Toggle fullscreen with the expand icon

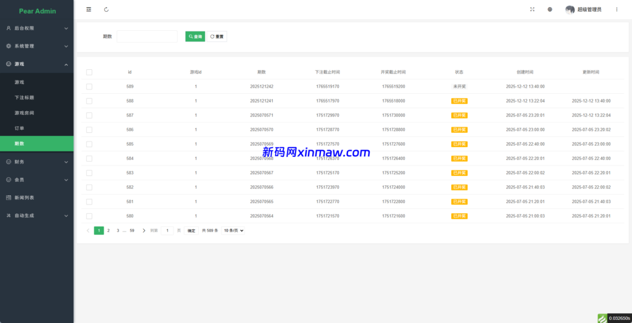(x=532, y=10)
